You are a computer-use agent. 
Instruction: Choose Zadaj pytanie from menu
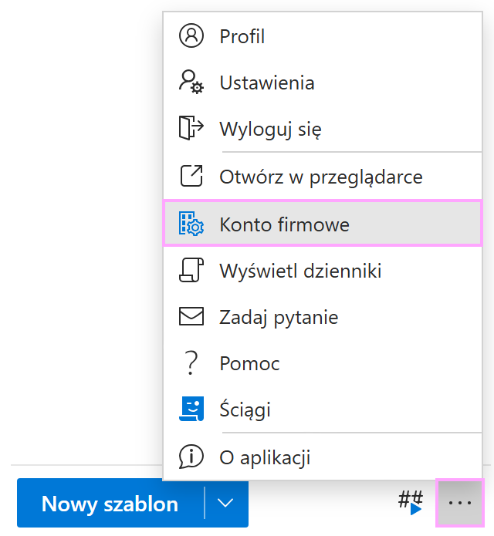[323, 317]
